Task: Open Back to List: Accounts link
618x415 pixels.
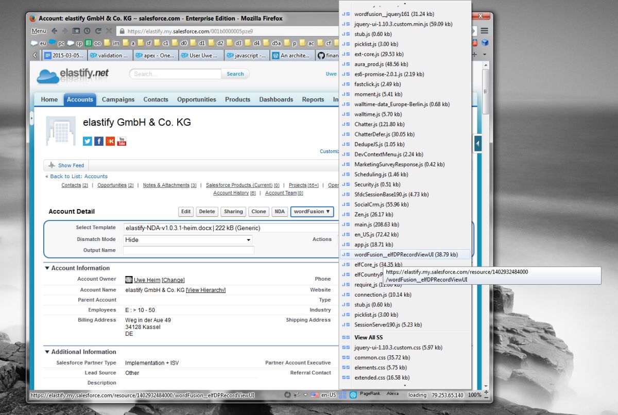Action: 79,177
